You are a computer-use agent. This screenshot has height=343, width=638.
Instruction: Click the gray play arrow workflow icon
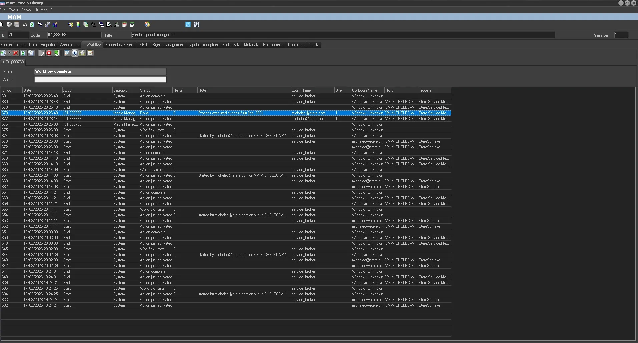[41, 53]
